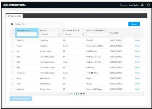Image resolution: width=152 pixels, height=109 pixels.
Task: Check the Roku IP driver row checkbox
Action: click(x=12, y=78)
